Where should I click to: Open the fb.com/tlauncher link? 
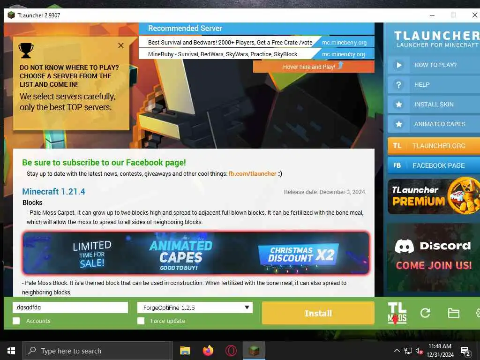coord(252,173)
